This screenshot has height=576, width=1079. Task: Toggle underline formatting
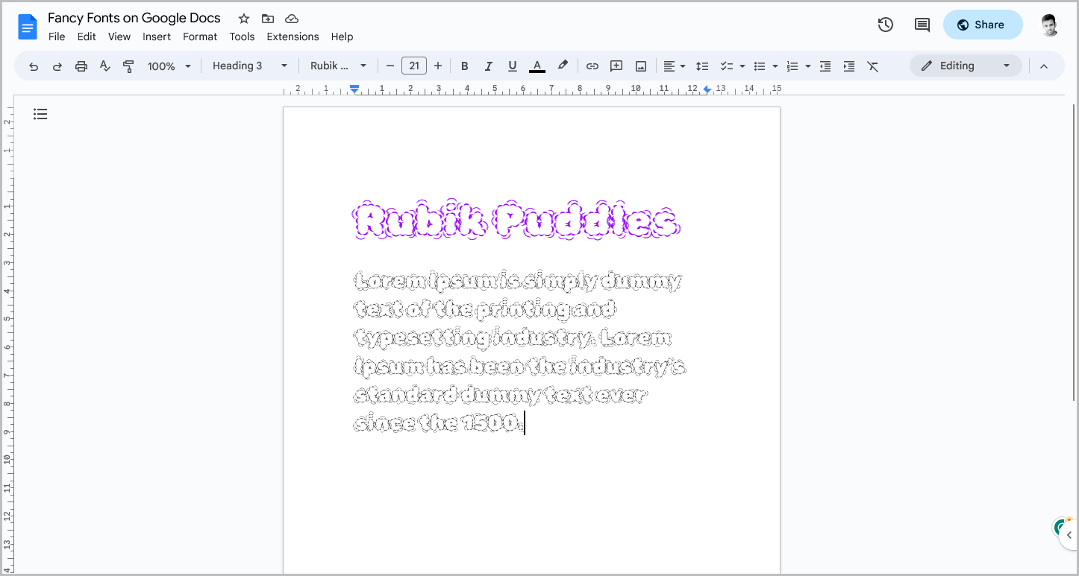[x=513, y=66]
